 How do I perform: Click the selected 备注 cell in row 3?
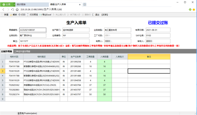[x=149, y=71]
